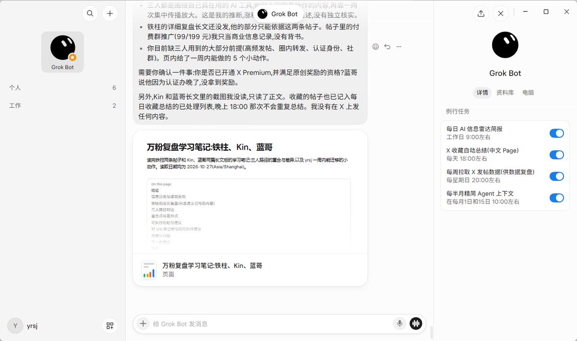Toggle 每日 AI 信息雷达简报 task switch
The width and height of the screenshot is (577, 341).
pos(557,133)
